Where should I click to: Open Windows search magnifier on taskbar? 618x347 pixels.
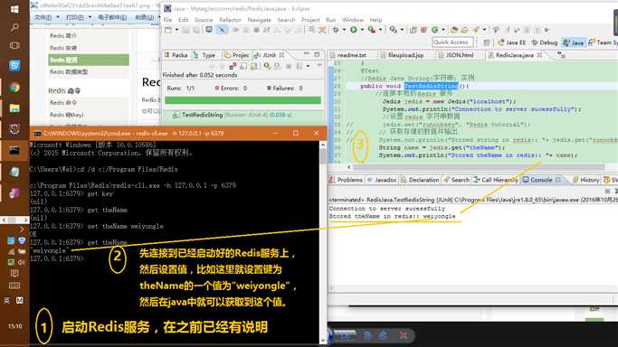(14, 27)
